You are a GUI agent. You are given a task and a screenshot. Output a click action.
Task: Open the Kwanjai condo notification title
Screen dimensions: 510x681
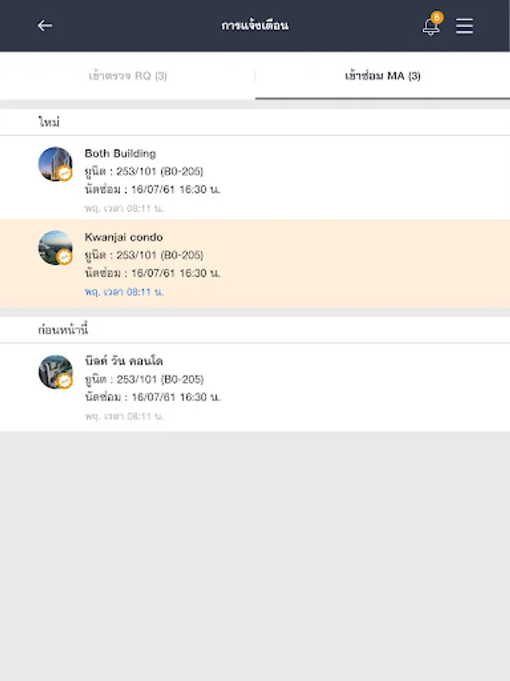(123, 237)
